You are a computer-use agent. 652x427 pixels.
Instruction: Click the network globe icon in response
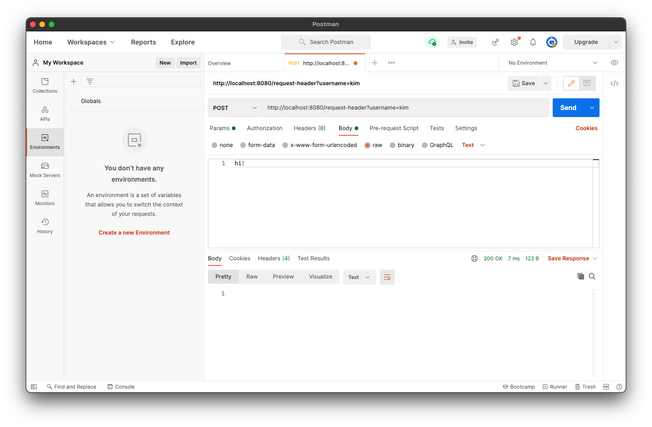(x=474, y=258)
